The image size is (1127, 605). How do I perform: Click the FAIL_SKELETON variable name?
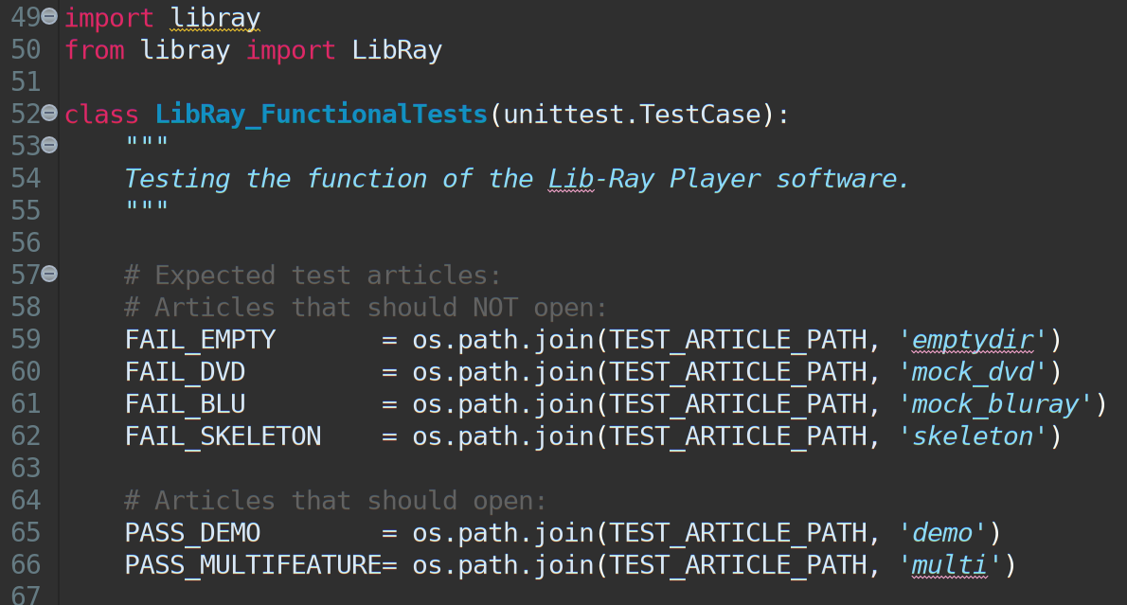click(223, 436)
